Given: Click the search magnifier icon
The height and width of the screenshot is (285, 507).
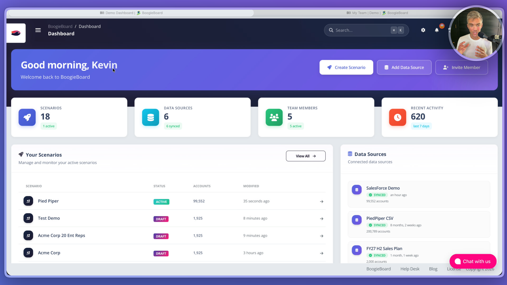Looking at the screenshot, I should (331, 30).
